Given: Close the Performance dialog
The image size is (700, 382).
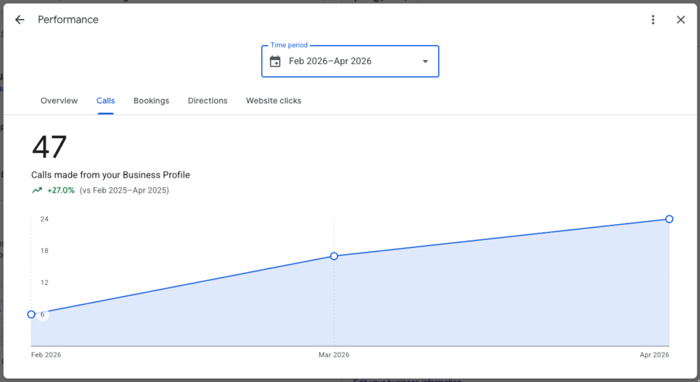Looking at the screenshot, I should coord(680,20).
